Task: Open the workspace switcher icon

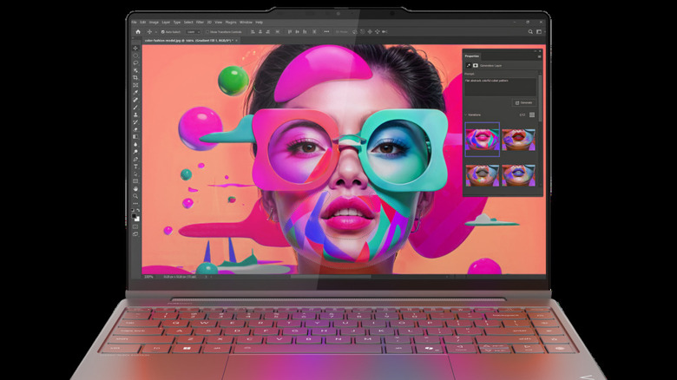Action: 539,32
